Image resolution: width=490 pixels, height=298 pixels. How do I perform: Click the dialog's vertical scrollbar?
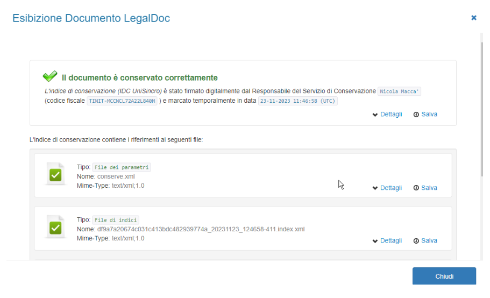click(x=481, y=108)
